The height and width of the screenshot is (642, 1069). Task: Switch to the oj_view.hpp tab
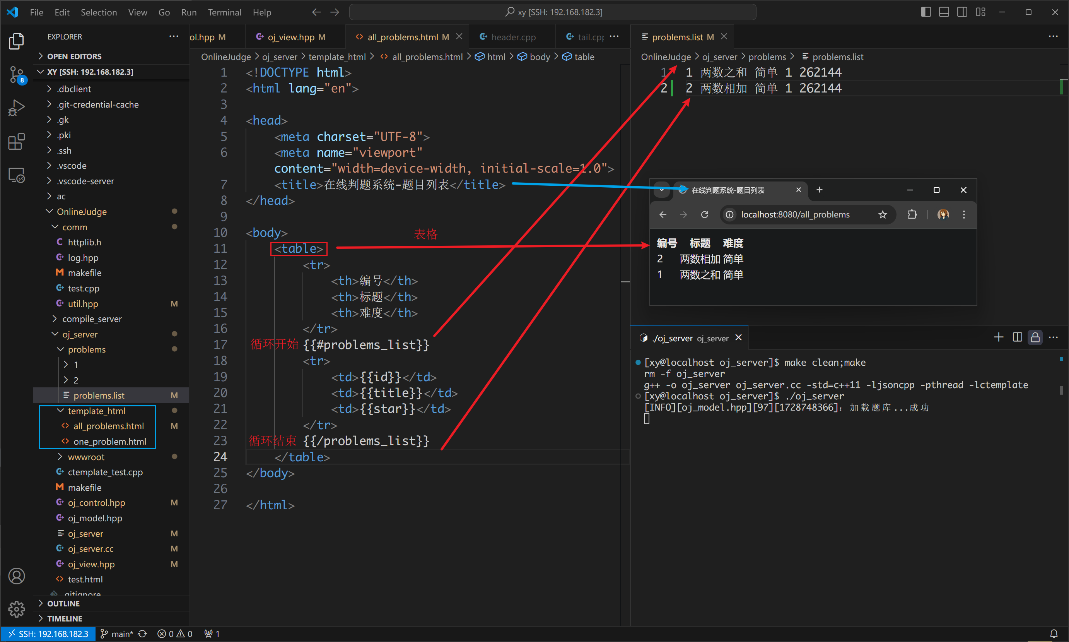[291, 37]
